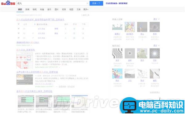The image size is (185, 114).
Task: Switch to the 音乐 tab
Action: pyautogui.click(x=49, y=10)
